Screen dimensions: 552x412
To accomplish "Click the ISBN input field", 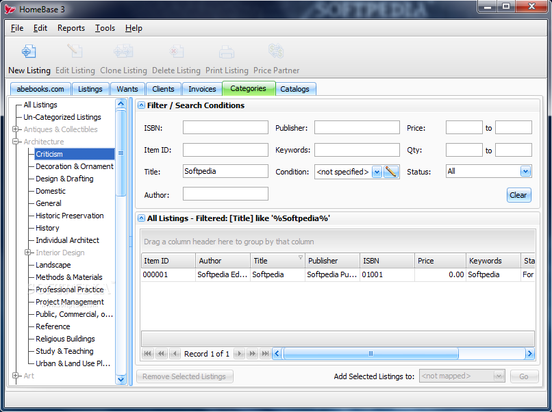I will (x=225, y=127).
